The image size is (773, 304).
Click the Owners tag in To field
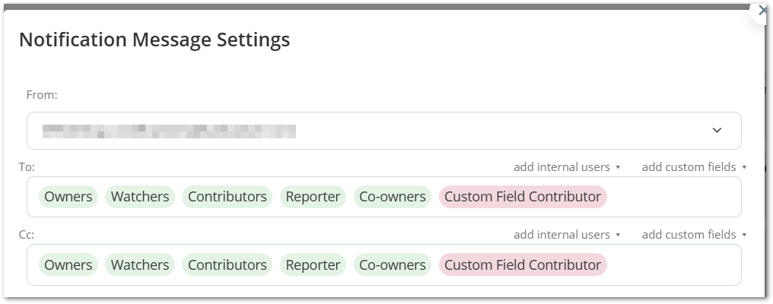[x=68, y=197]
